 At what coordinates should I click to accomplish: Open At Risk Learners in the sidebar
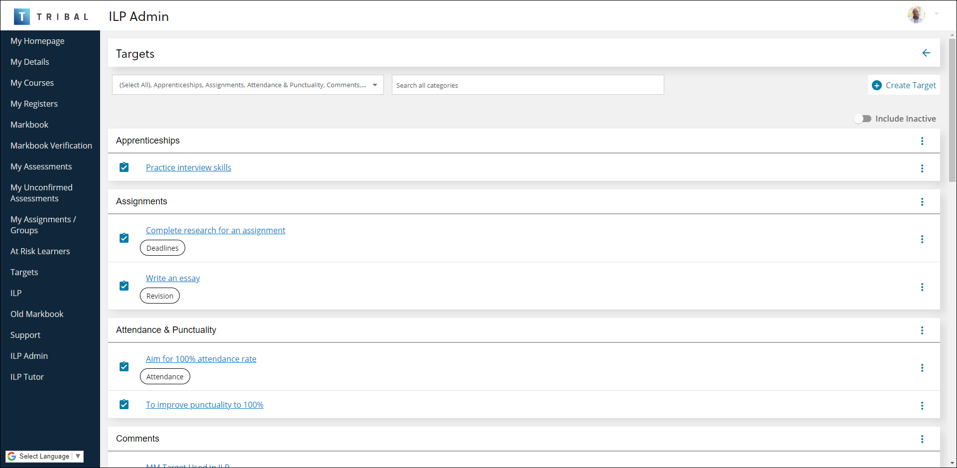coord(40,251)
